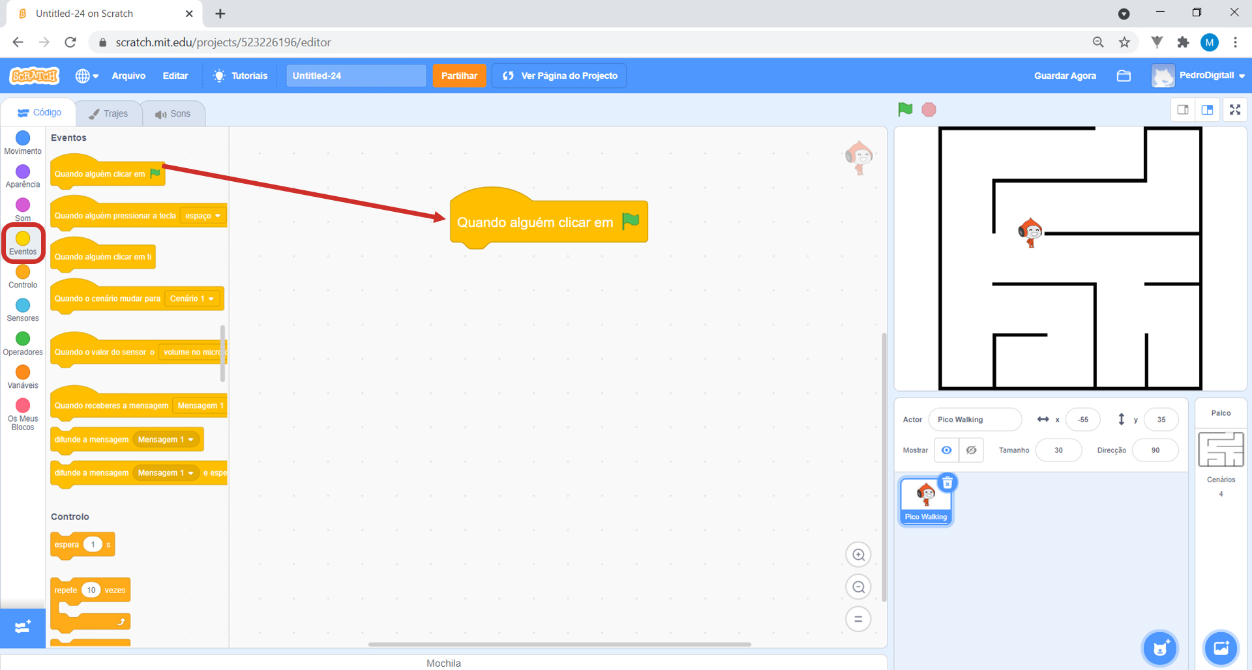The width and height of the screenshot is (1252, 670).
Task: Click the vertical workspace scrollbar
Action: [884, 467]
